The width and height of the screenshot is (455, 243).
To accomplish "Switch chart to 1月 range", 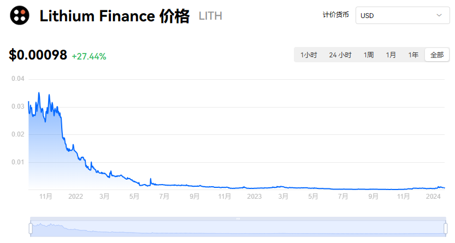I will 391,55.
